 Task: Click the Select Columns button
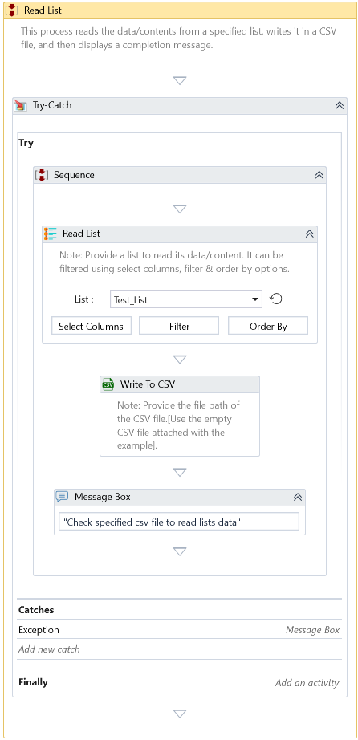click(x=92, y=326)
